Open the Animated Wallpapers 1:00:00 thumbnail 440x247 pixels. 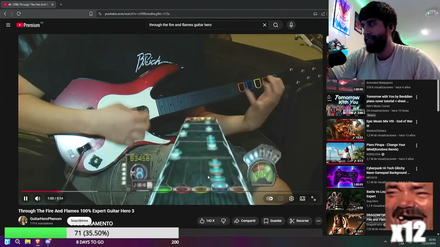click(x=345, y=86)
